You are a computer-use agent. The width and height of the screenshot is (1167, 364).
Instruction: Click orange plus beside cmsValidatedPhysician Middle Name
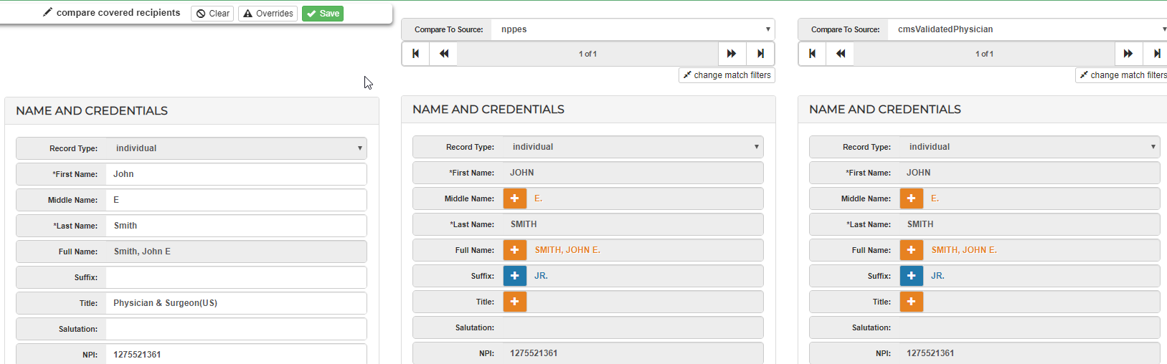coord(911,198)
